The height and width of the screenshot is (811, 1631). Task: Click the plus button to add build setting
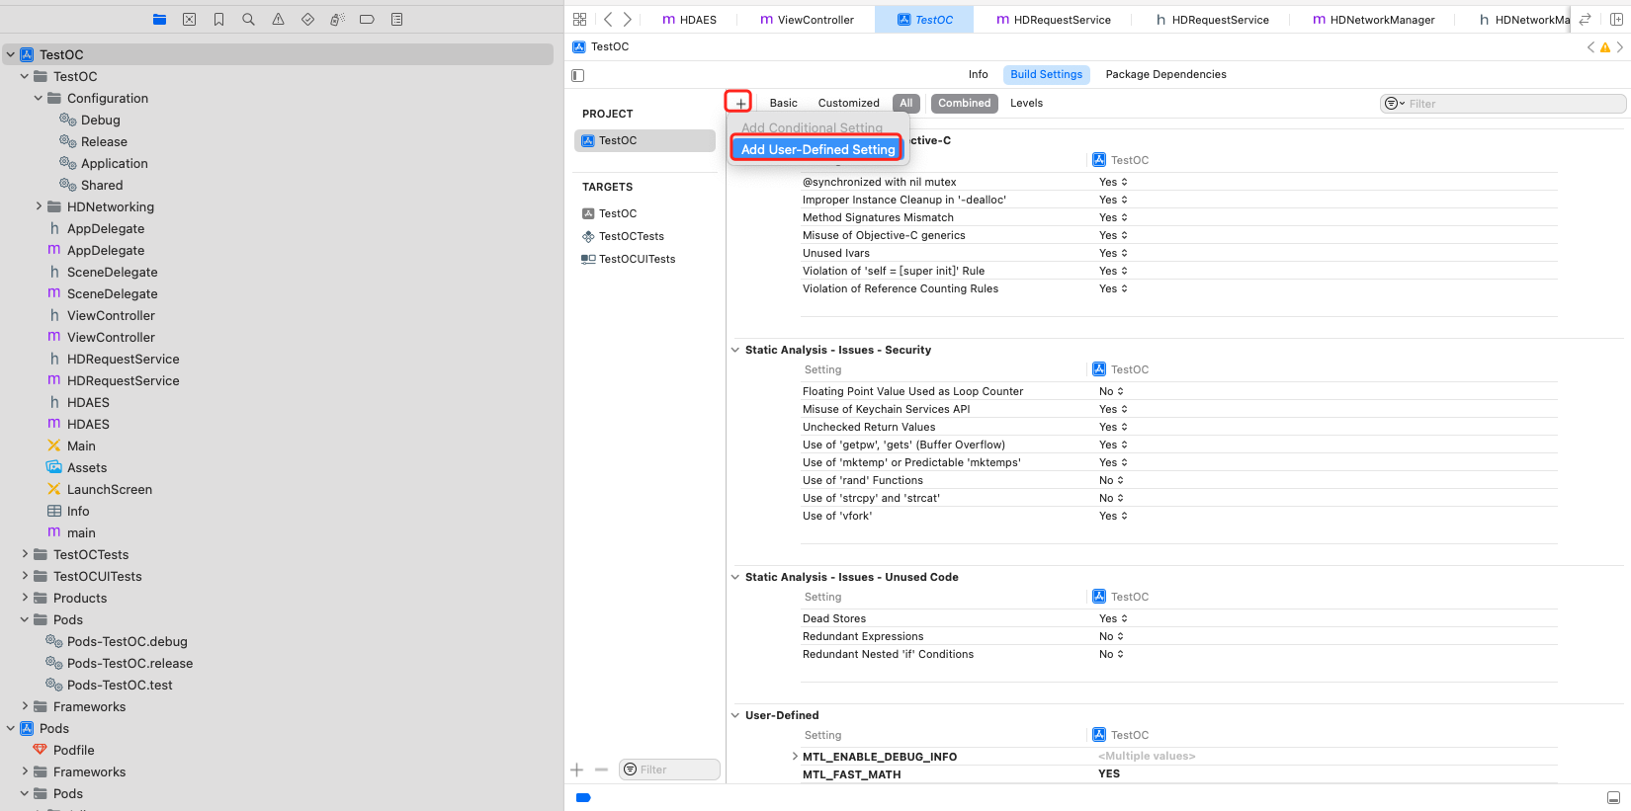pos(740,103)
